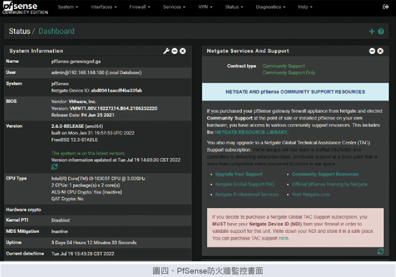Screen dimensions: 396x277
Task: Click the wrench icon in System Information
Action: (166, 51)
